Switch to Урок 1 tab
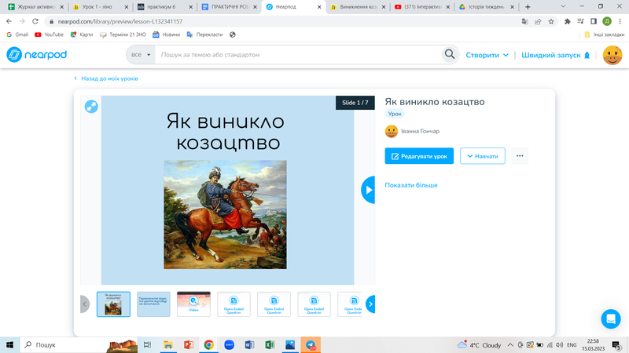This screenshot has height=353, width=629. (101, 7)
